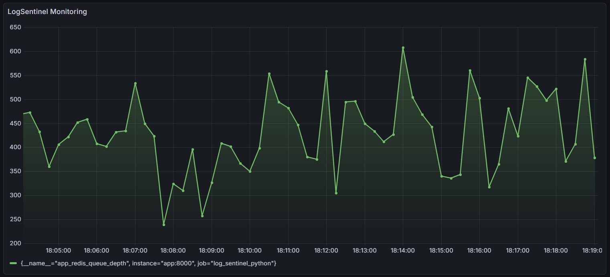This screenshot has height=277, width=610.
Task: Select the peak data point near 18:14:00
Action: (404, 47)
